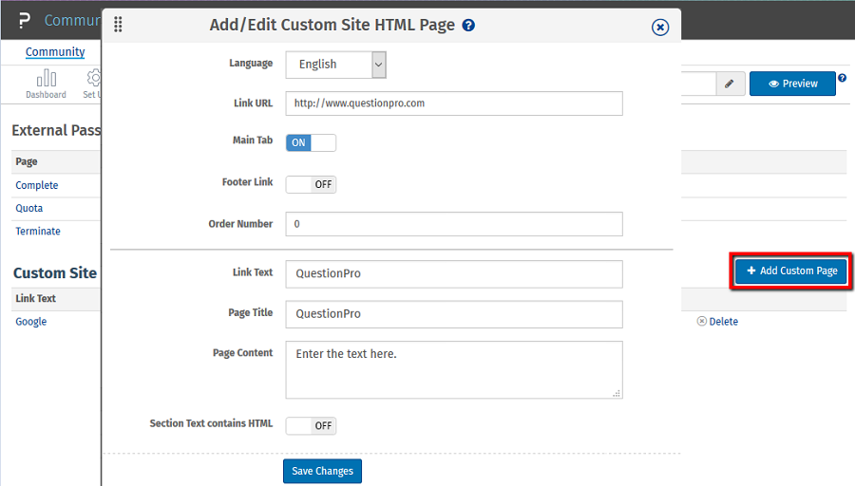Click the Dashboard chart icon
Viewport: 855px width, 486px height.
[46, 79]
